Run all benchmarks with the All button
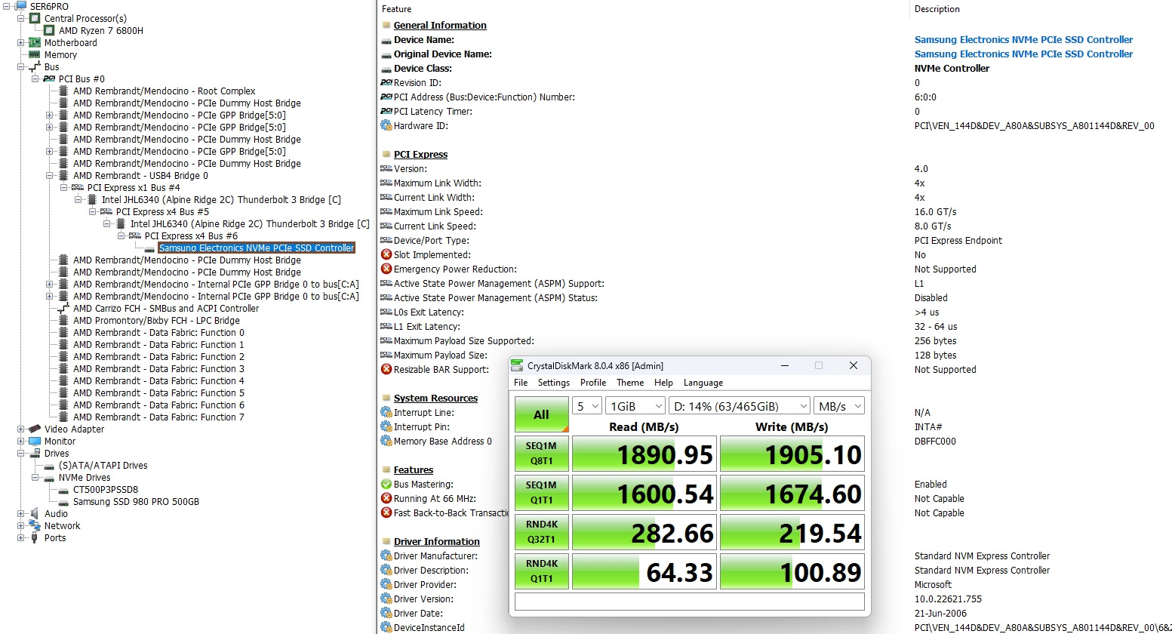1172x634 pixels. pyautogui.click(x=541, y=414)
